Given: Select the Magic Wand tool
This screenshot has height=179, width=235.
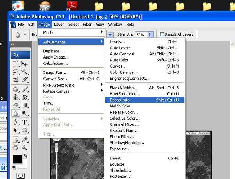Looking at the screenshot, I should (24, 72).
